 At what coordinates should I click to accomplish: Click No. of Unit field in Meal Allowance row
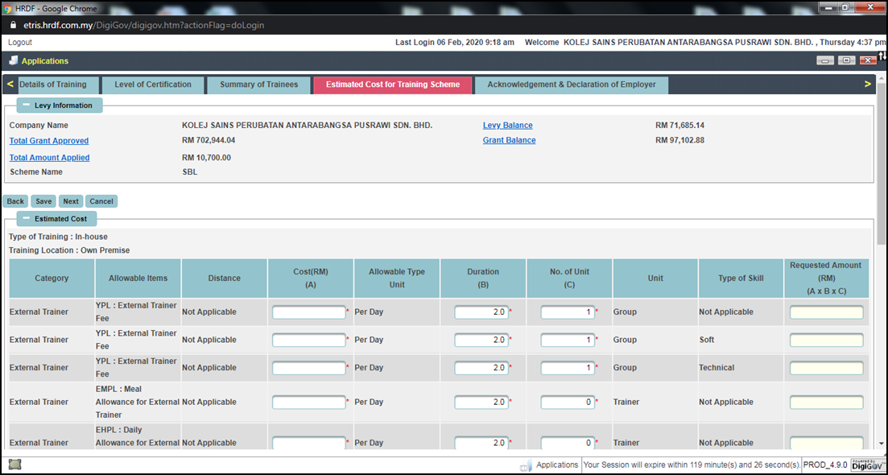tap(568, 402)
